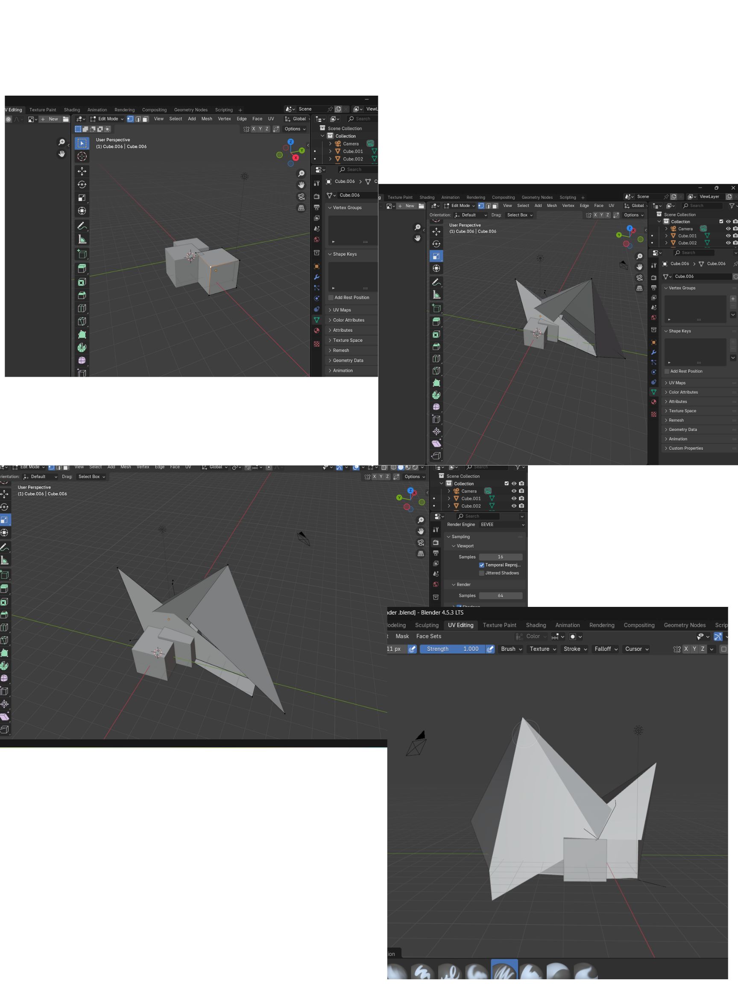Click the Strength slider set to 1.000
738x984 pixels.
452,649
